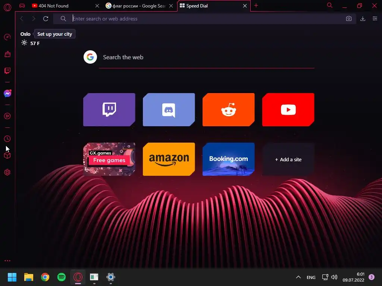
Task: Close the Google Search tab
Action: (x=171, y=6)
